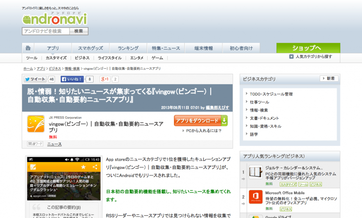Screen dimensions: 362x218
Task: Click the Twitter tweet button
Action: [x=35, y=79]
